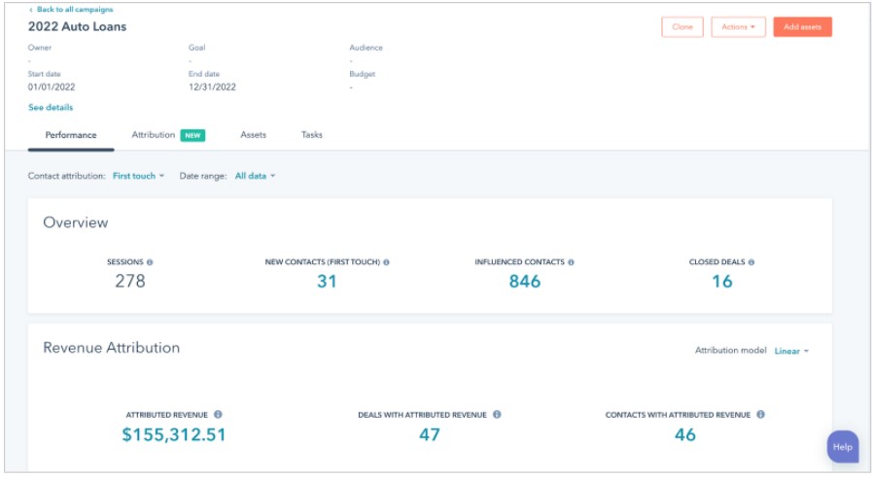Click the Deals With Attributed Revenue value 47

coord(430,434)
